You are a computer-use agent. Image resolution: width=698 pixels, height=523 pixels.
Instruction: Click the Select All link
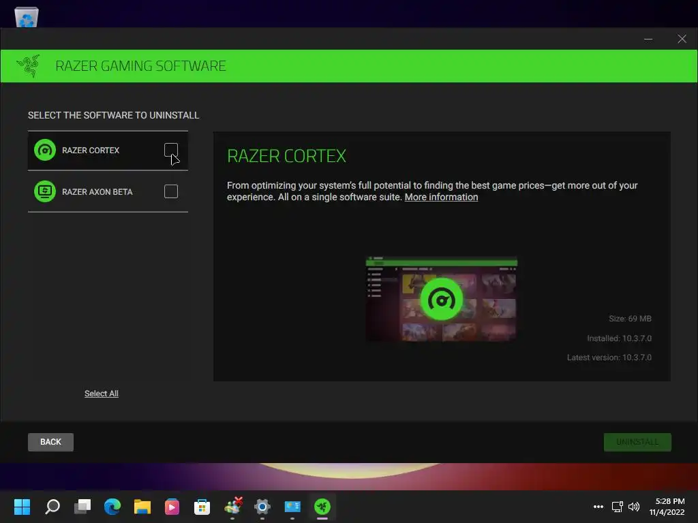coord(102,394)
